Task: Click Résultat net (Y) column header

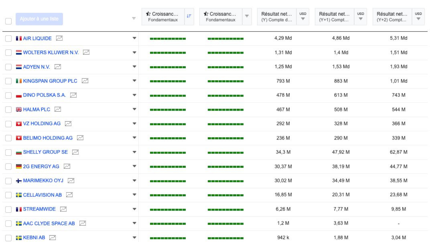Action: 277,16
